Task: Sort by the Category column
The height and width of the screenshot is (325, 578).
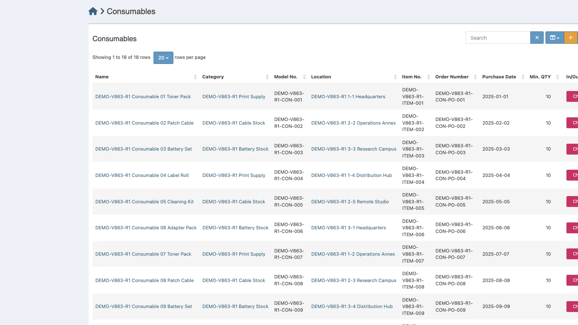Action: 235,77
